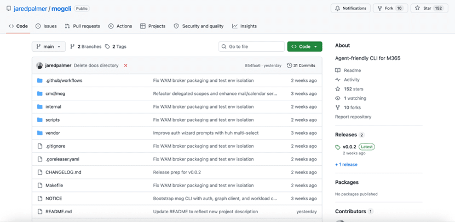The image size is (455, 222).
Task: Click the v0.0.2 release tag icon
Action: coord(338,147)
